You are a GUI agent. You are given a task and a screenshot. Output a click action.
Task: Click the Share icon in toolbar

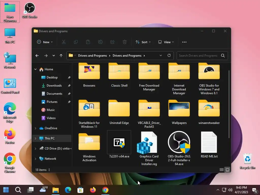click(x=112, y=42)
